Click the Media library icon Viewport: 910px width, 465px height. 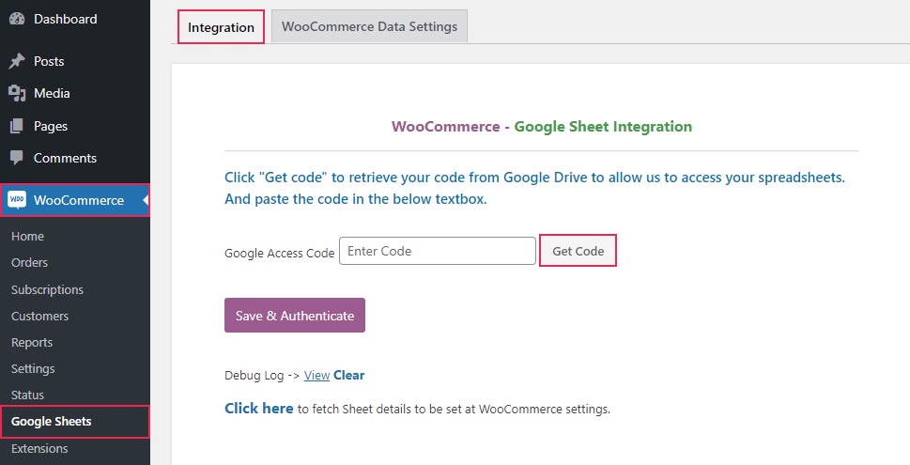(17, 93)
